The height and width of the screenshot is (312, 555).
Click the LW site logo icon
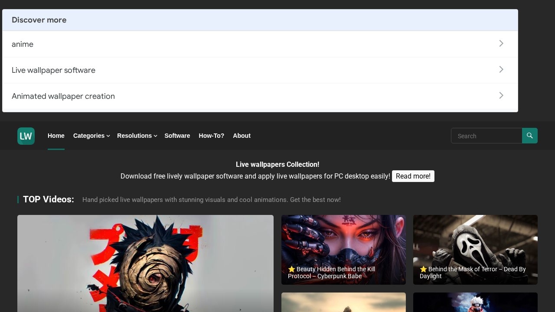click(26, 136)
